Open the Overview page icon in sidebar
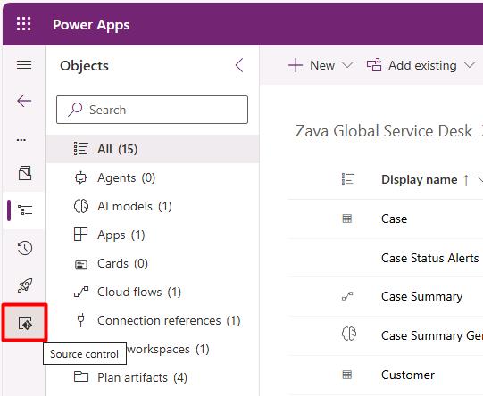The width and height of the screenshot is (483, 396). [25, 173]
